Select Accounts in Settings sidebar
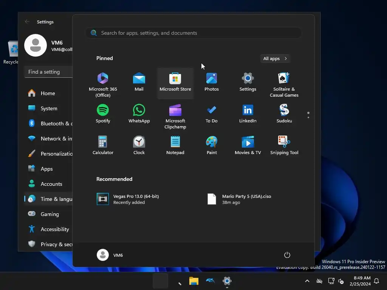The image size is (387, 290). point(51,184)
